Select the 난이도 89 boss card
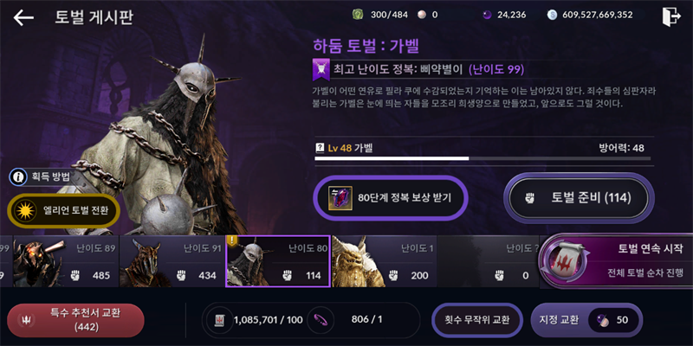693x346 pixels. [x=67, y=261]
